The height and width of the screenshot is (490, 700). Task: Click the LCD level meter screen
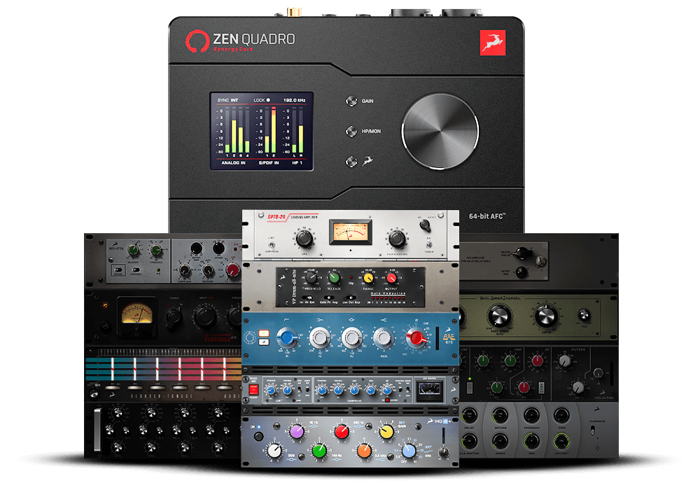pos(260,131)
